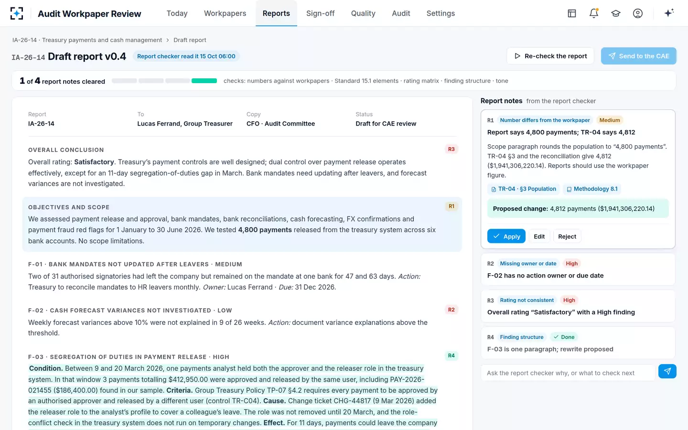688x430 pixels.
Task: Send the report to the CAE
Action: pyautogui.click(x=639, y=56)
